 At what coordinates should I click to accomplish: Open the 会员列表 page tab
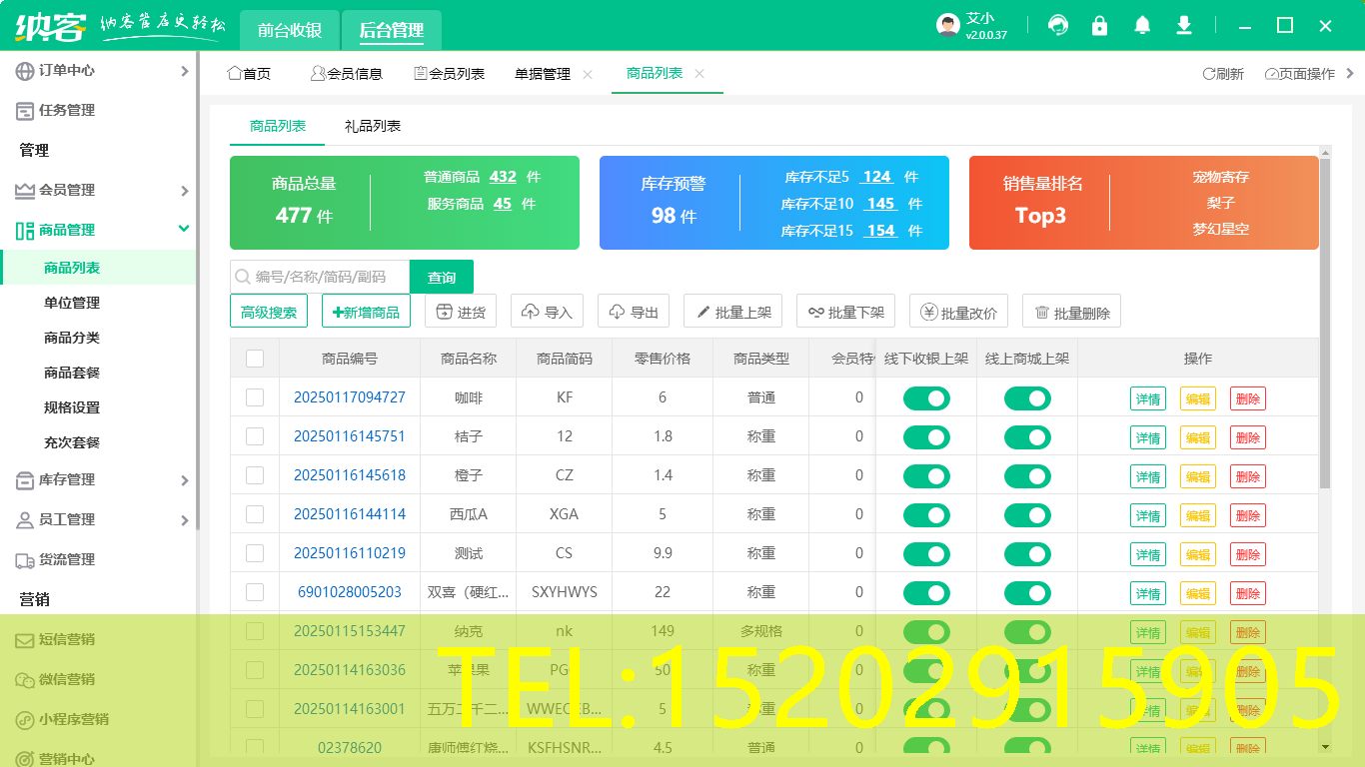[x=450, y=74]
